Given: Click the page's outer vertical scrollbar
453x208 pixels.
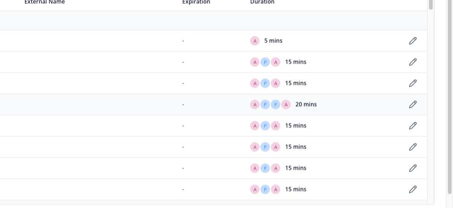Looking at the screenshot, I should (449, 97).
